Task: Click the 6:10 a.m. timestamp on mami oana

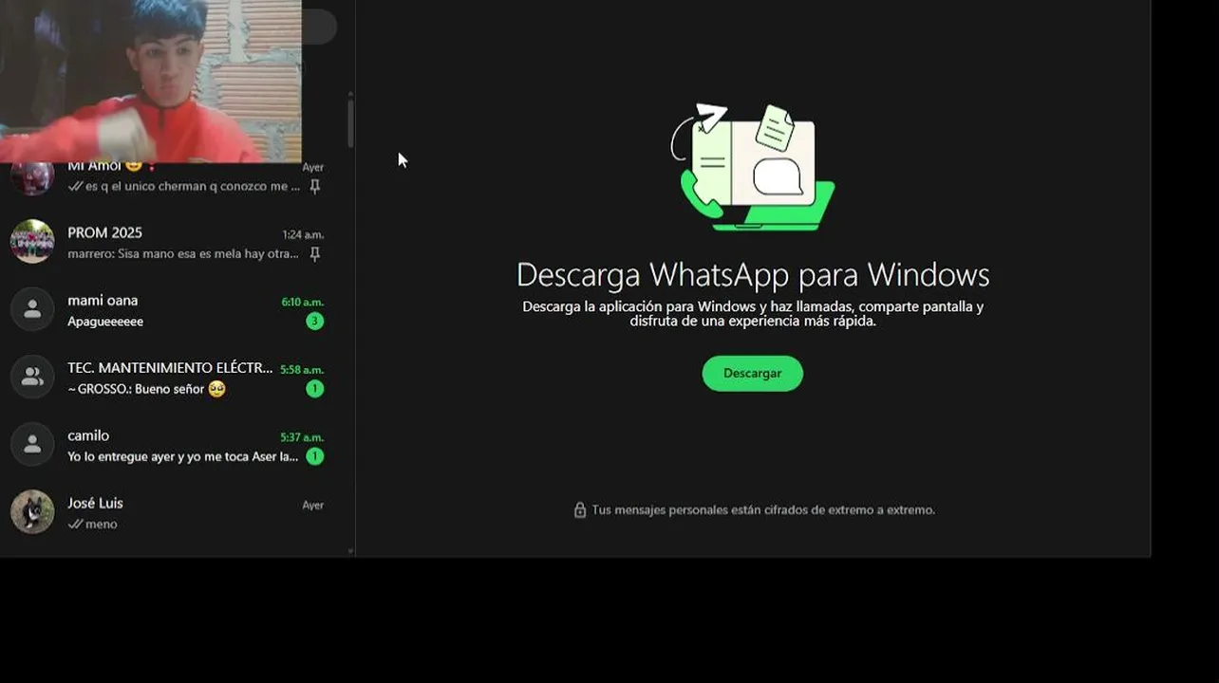Action: (302, 302)
